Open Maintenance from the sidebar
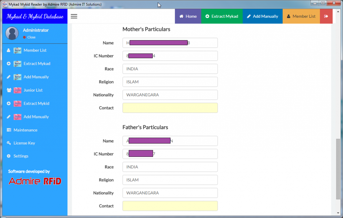This screenshot has width=343, height=218. tap(25, 130)
